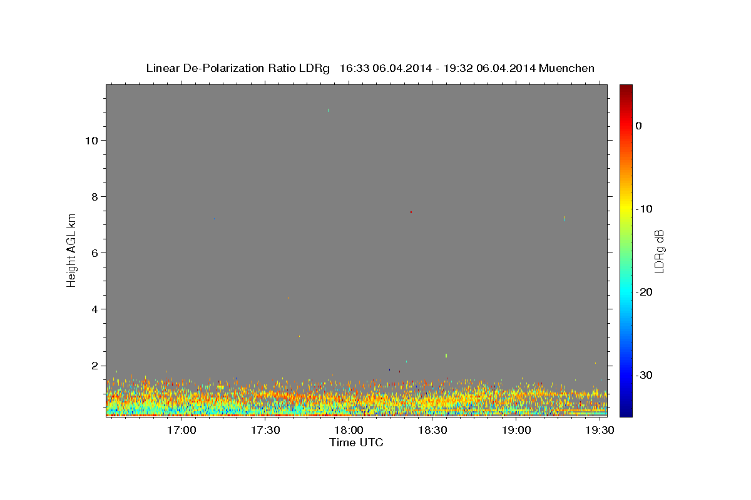Click the 17:30 time axis label
This screenshot has width=751, height=500.
265,431
